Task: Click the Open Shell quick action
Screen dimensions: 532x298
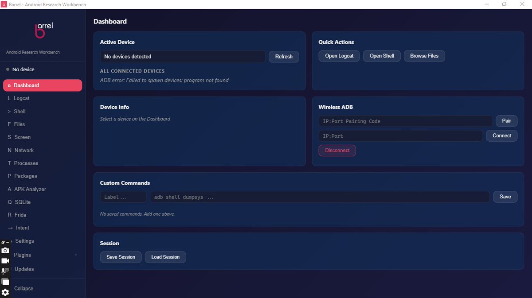Action: 382,56
